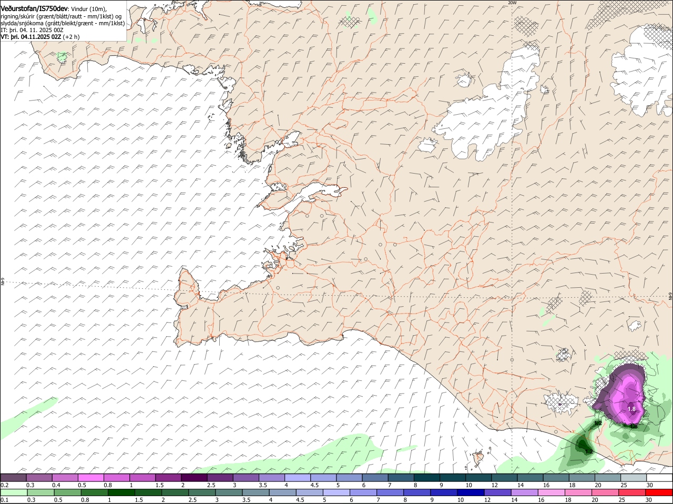Click the VT: þri. 04.11.2025 02Z valid time
This screenshot has width=673, height=504.
point(31,37)
